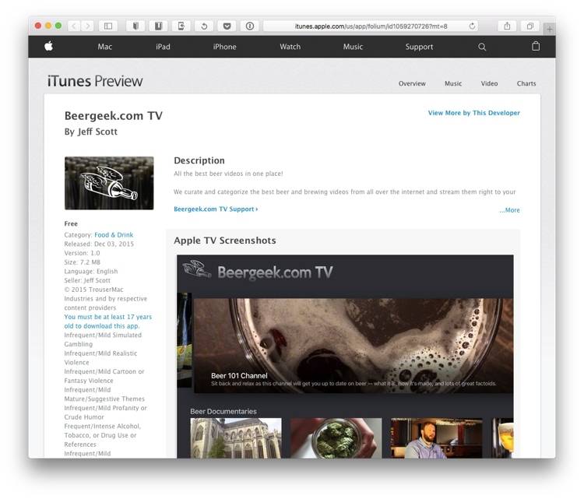The width and height of the screenshot is (584, 499).
Task: Go back with Safari's back arrow
Action: 75,26
